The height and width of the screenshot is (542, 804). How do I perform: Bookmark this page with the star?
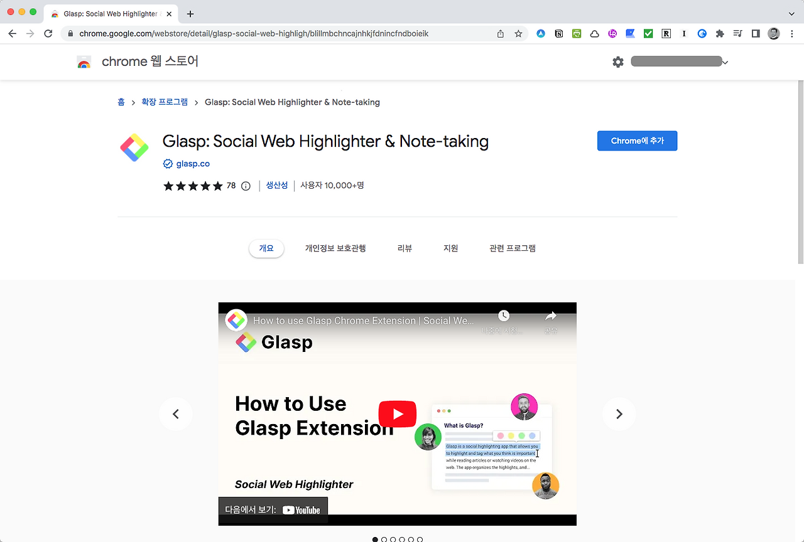point(518,34)
